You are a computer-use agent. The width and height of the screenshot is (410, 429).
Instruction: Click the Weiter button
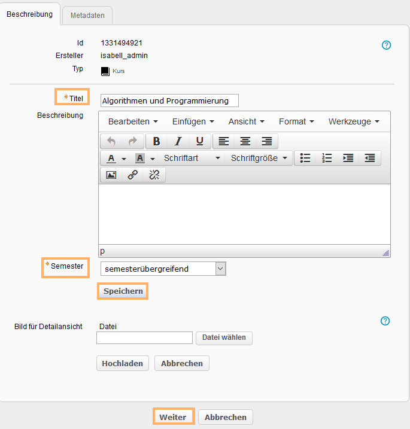pos(173,417)
